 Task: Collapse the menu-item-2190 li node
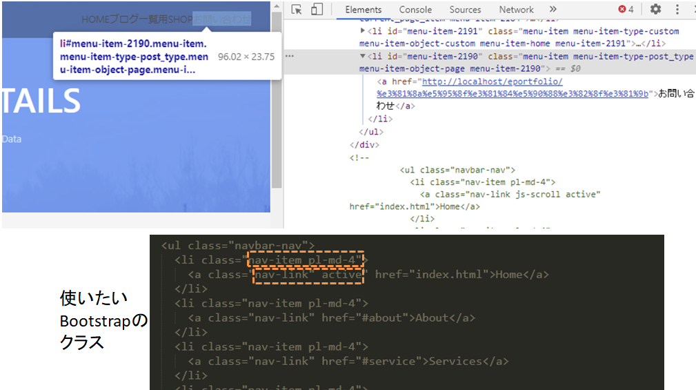tap(363, 56)
